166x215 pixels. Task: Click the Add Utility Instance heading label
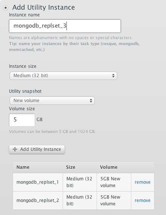pos(44,7)
